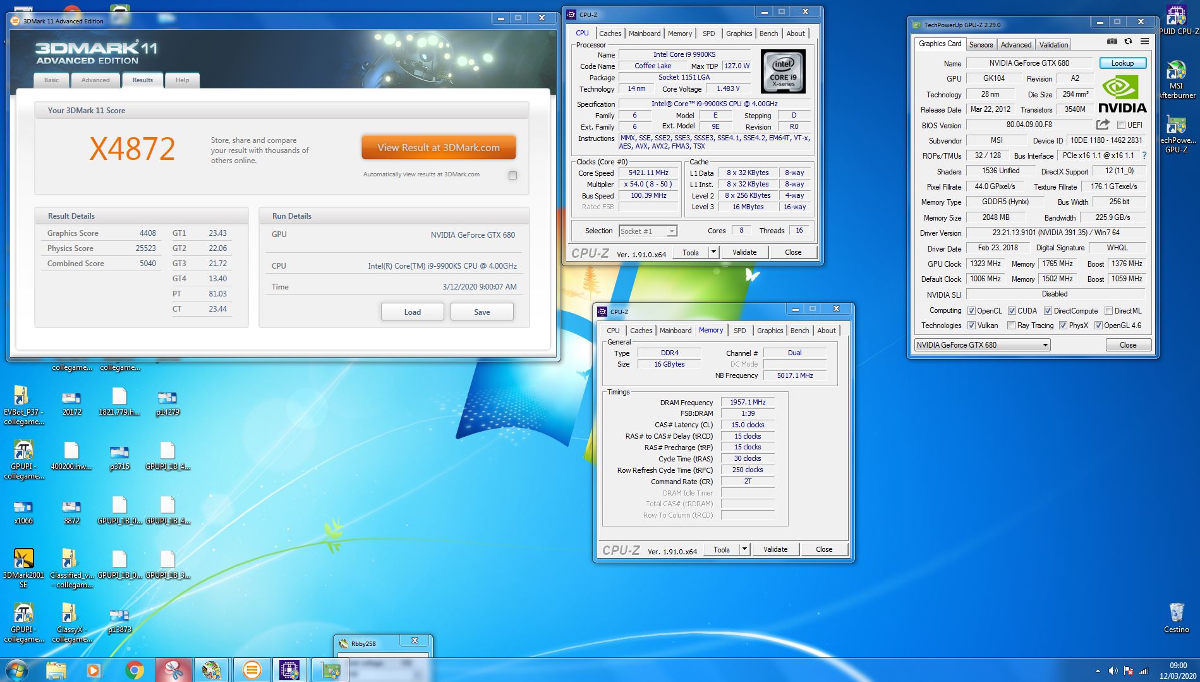Viewport: 1200px width, 682px height.
Task: Open Google Chrome from taskbar
Action: [134, 670]
